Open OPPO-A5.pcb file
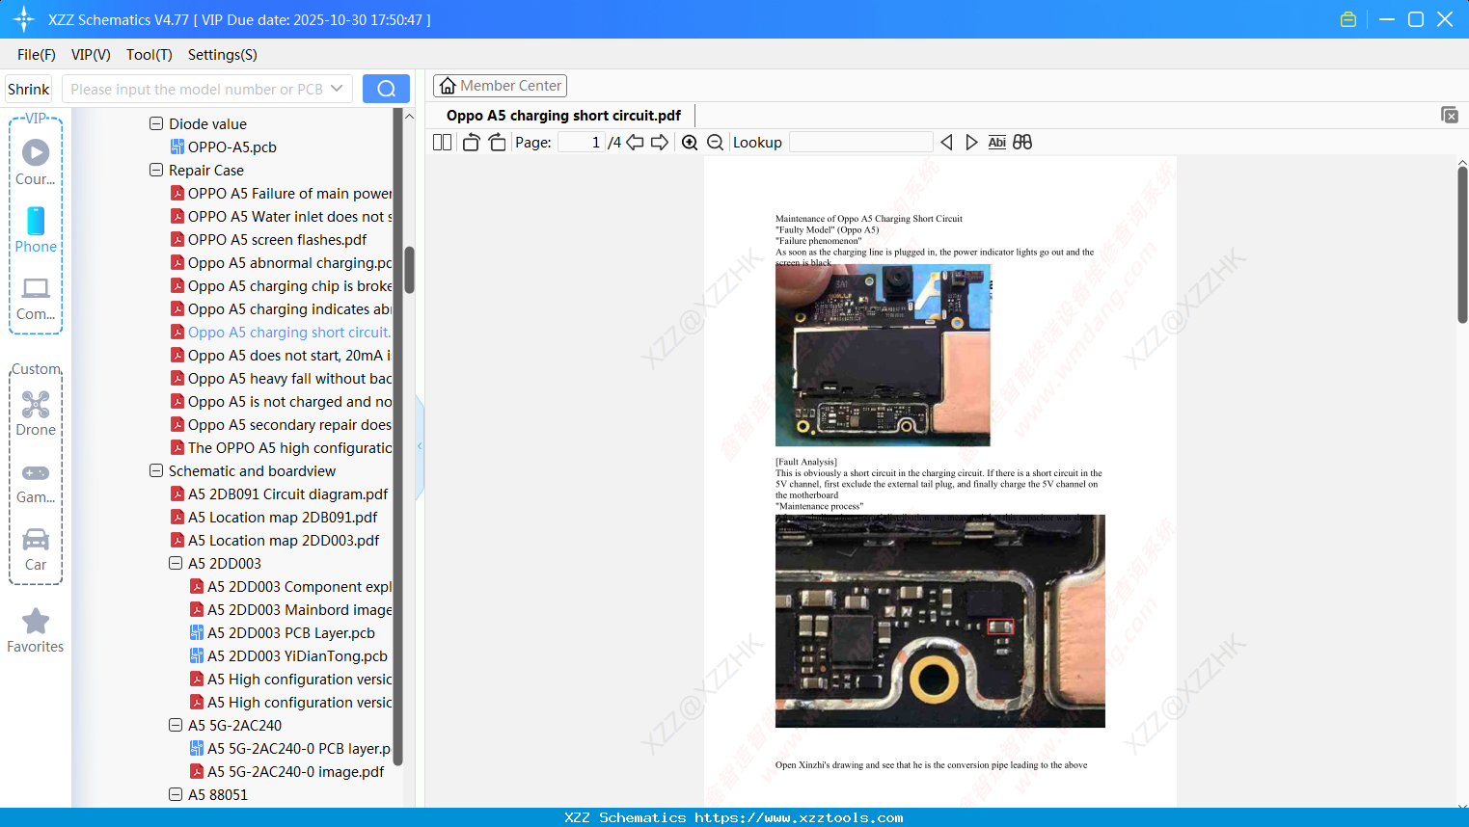This screenshot has height=827, width=1469. (x=223, y=147)
